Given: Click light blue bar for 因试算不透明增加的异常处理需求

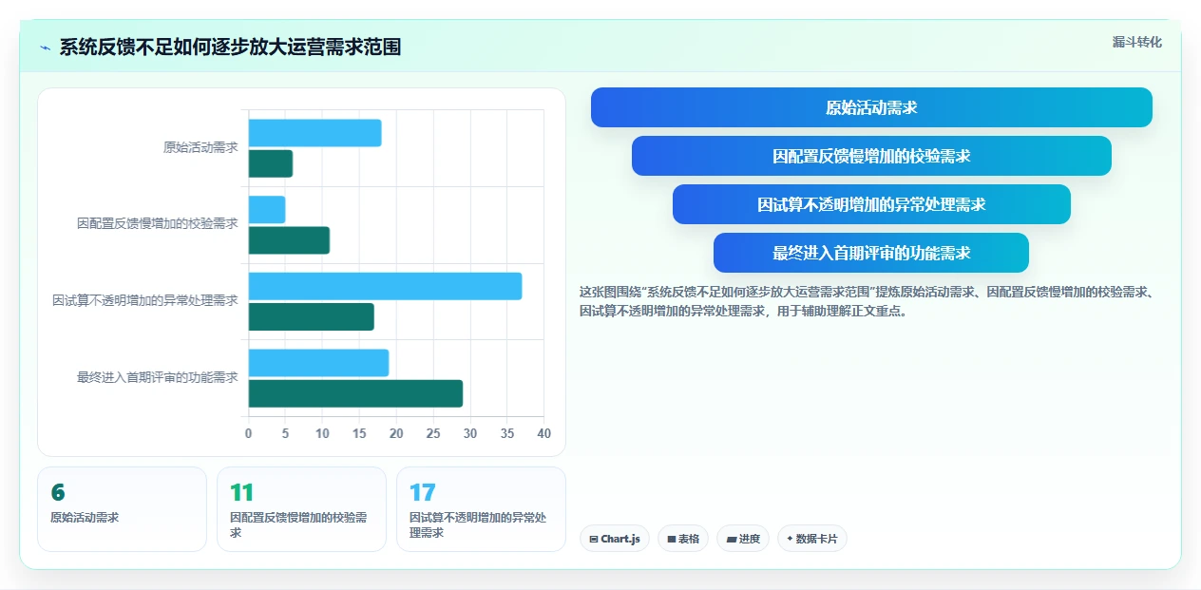Looking at the screenshot, I should pyautogui.click(x=386, y=286).
